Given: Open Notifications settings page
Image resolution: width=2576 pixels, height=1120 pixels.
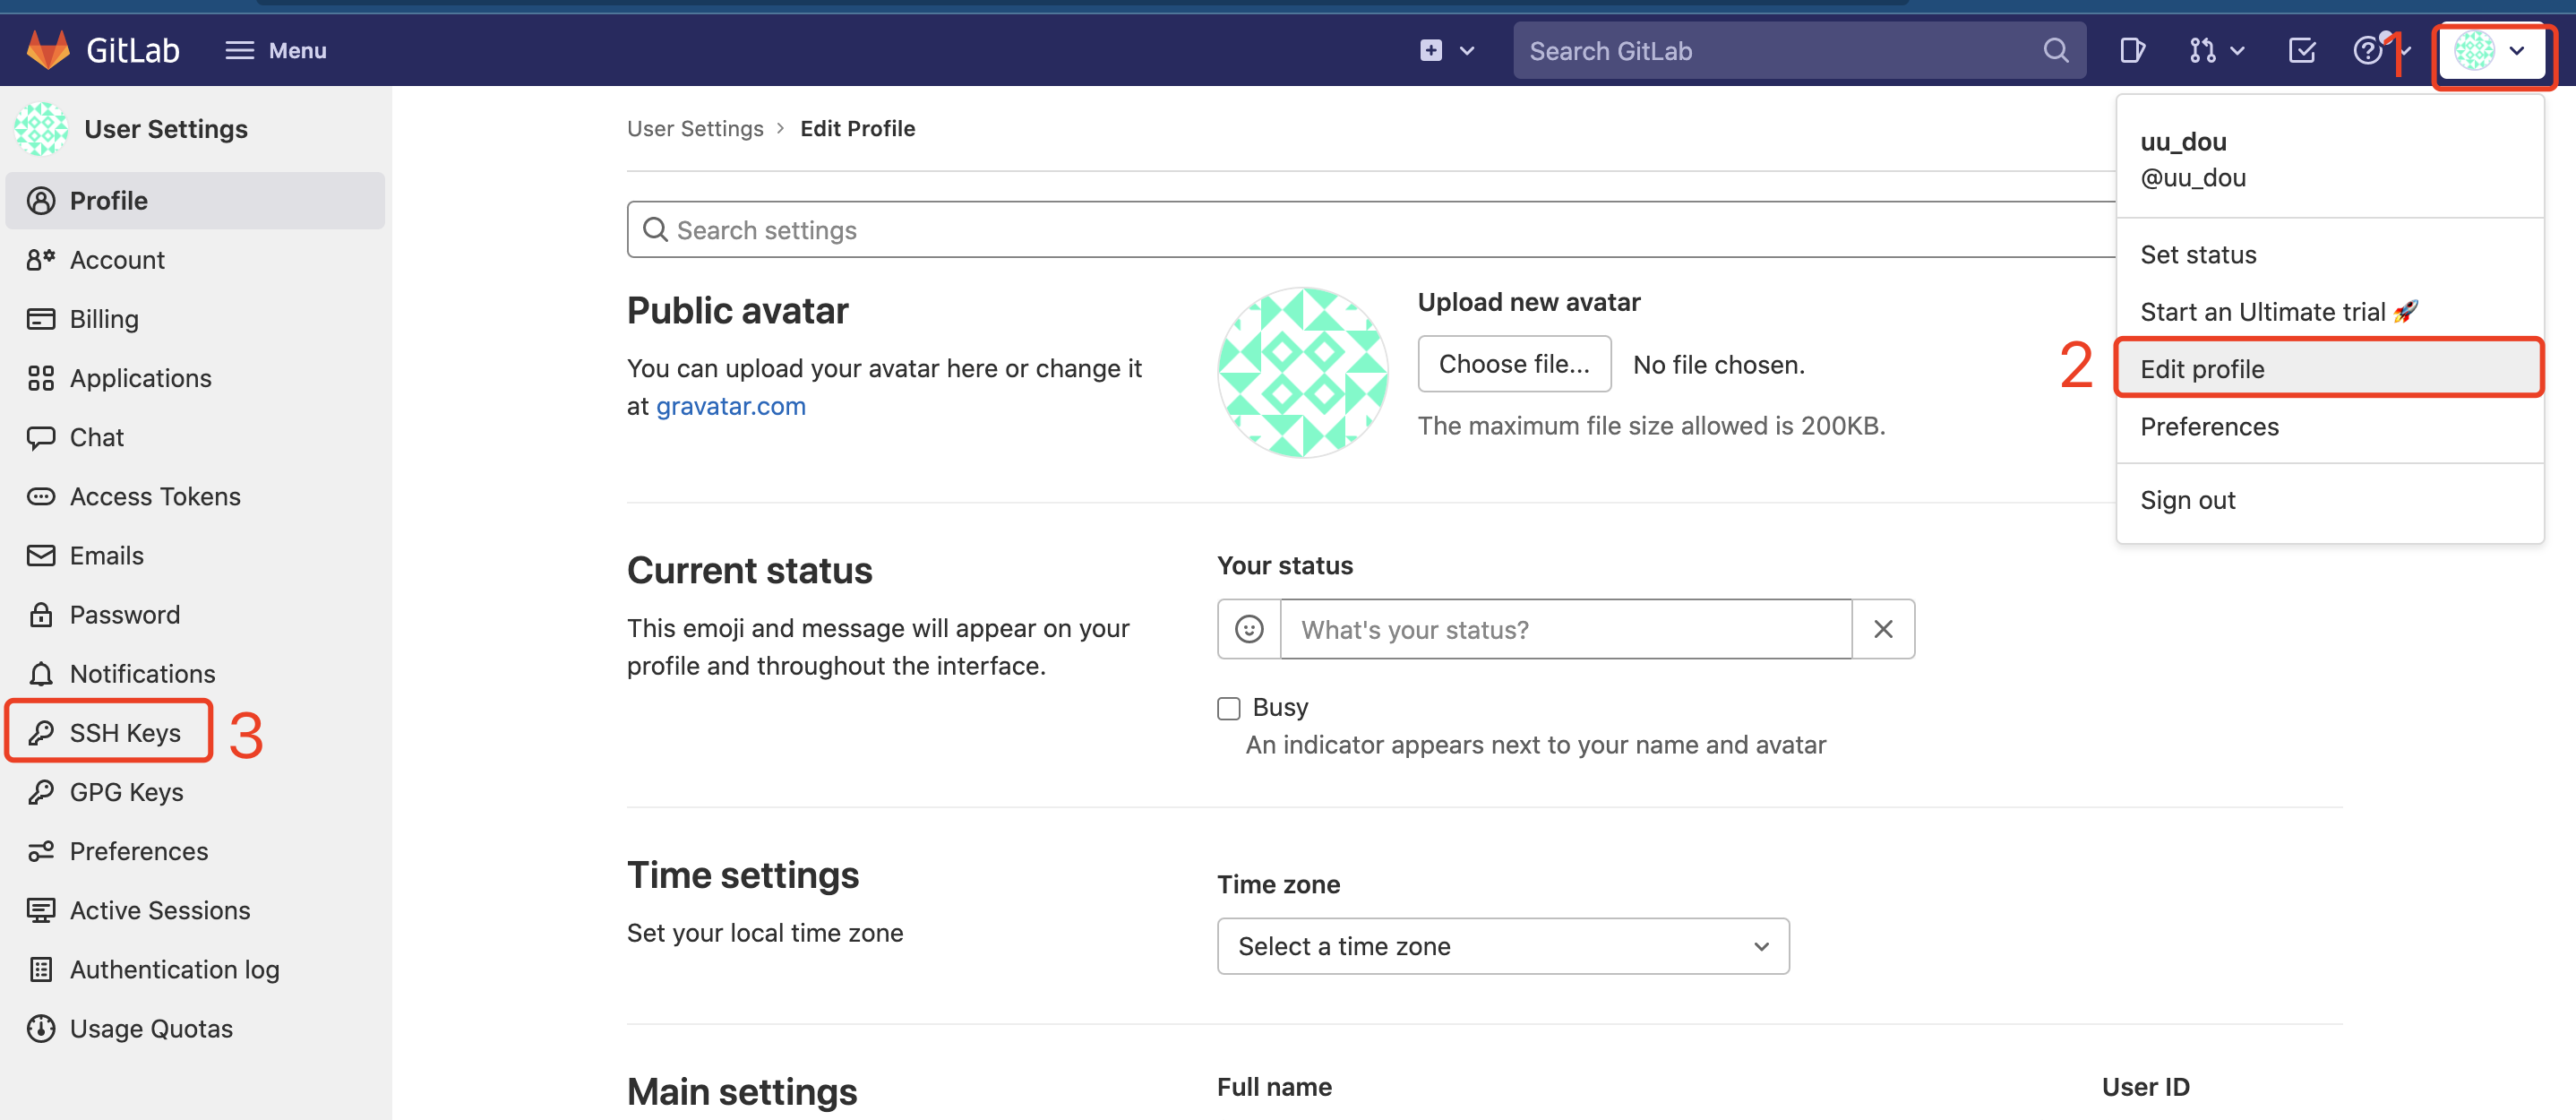Looking at the screenshot, I should 195,674.
